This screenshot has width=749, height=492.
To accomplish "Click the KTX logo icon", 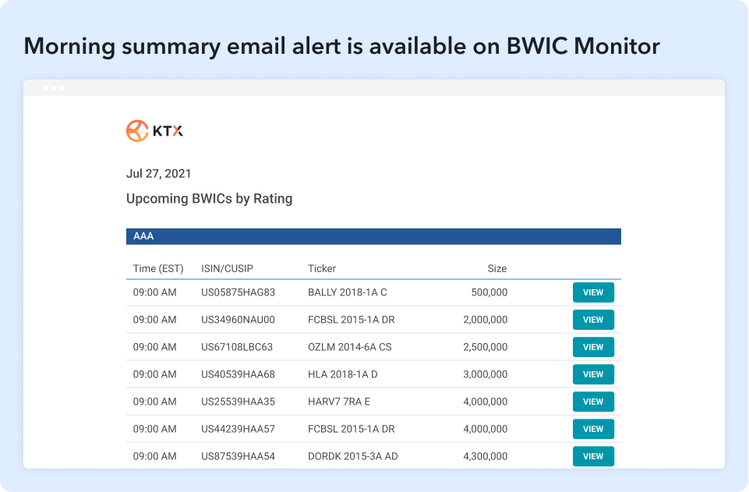I will point(137,131).
